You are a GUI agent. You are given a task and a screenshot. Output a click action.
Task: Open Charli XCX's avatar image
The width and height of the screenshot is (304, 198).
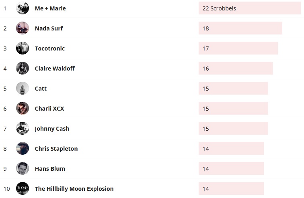(x=23, y=108)
